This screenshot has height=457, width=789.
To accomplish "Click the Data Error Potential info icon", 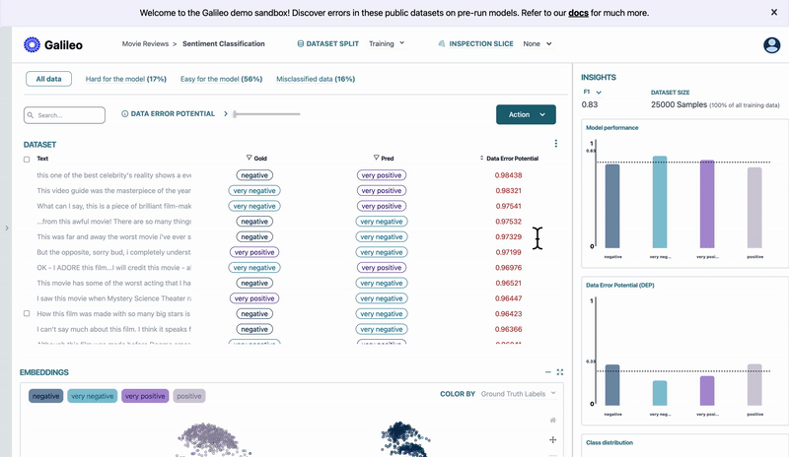I will pyautogui.click(x=125, y=114).
